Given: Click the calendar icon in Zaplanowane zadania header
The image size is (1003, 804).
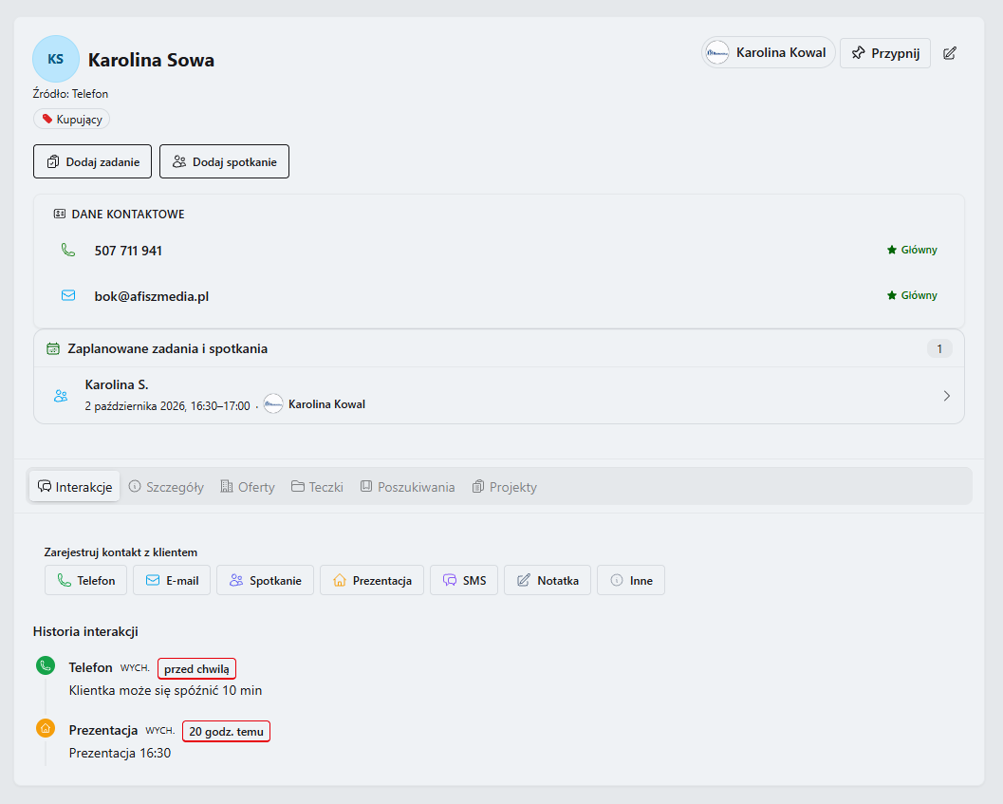Looking at the screenshot, I should pos(53,349).
